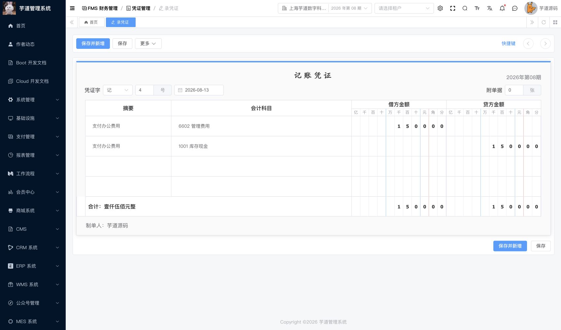Viewport: 561px width, 330px height.
Task: Open Boot 开发文档 sidebar entry
Action: [33, 63]
